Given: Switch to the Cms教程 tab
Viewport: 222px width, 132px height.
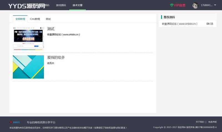Looking at the screenshot, I should pyautogui.click(x=35, y=19).
